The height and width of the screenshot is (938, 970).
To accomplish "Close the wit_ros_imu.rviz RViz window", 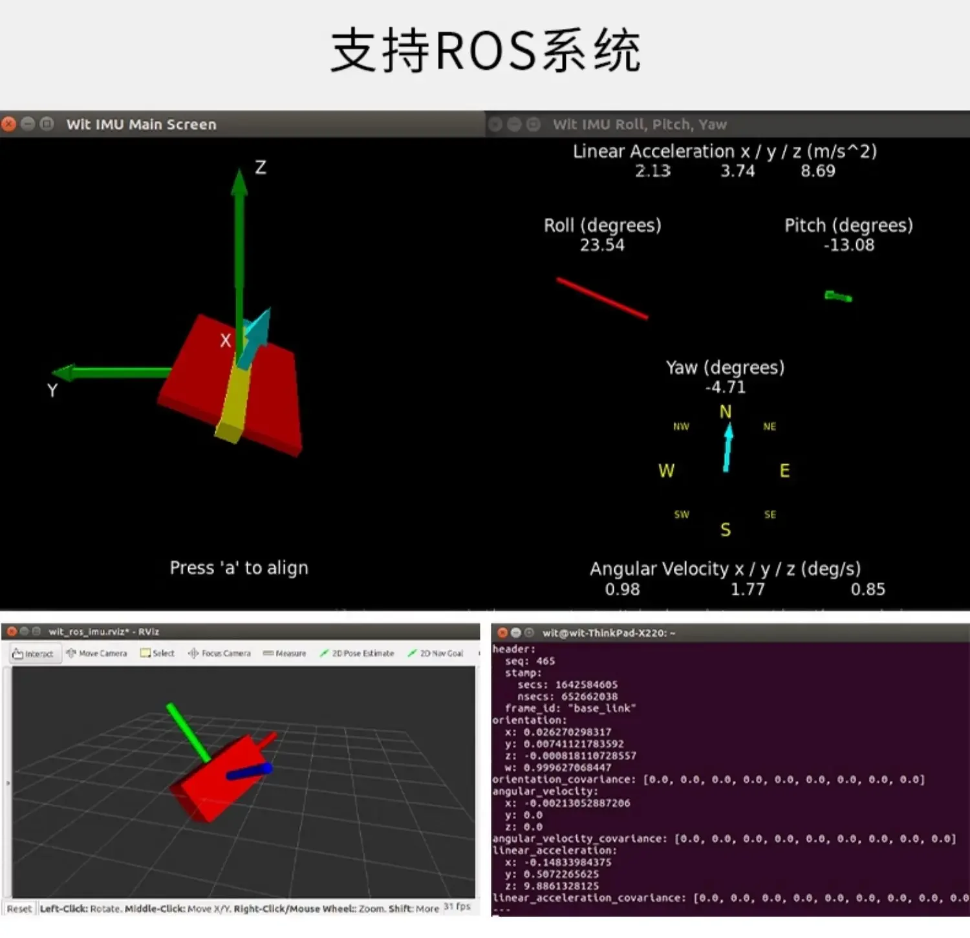I will pos(12,632).
